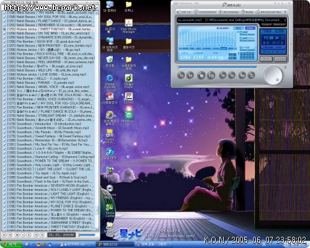Open 내 문서 (My Documents) desktop icon
This screenshot has width=310, height=248.
pyautogui.click(x=110, y=25)
